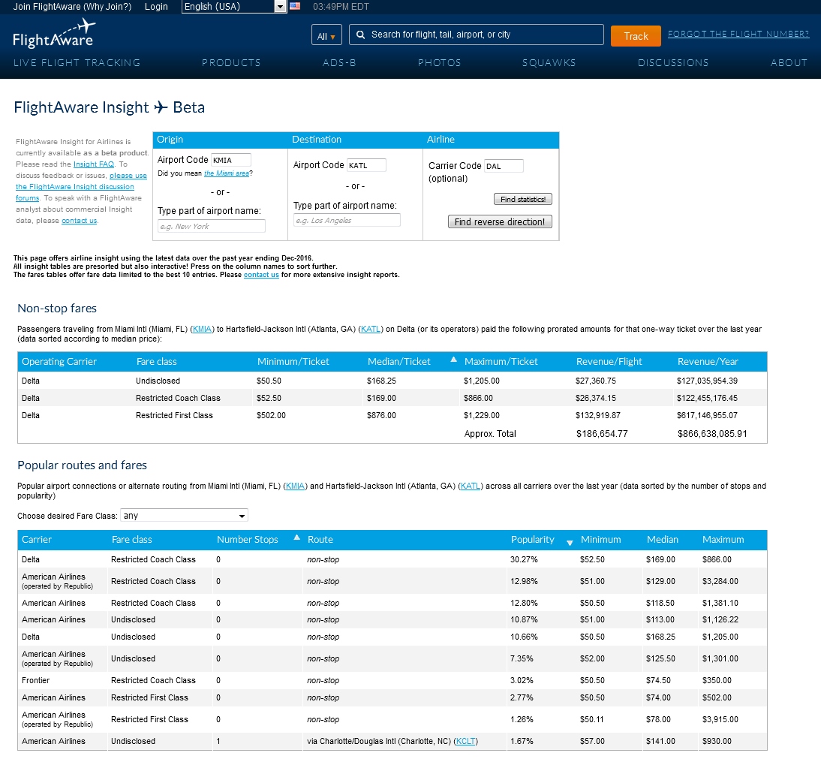Open the Fare Class "any" dropdown
821x762 pixels.
[184, 516]
